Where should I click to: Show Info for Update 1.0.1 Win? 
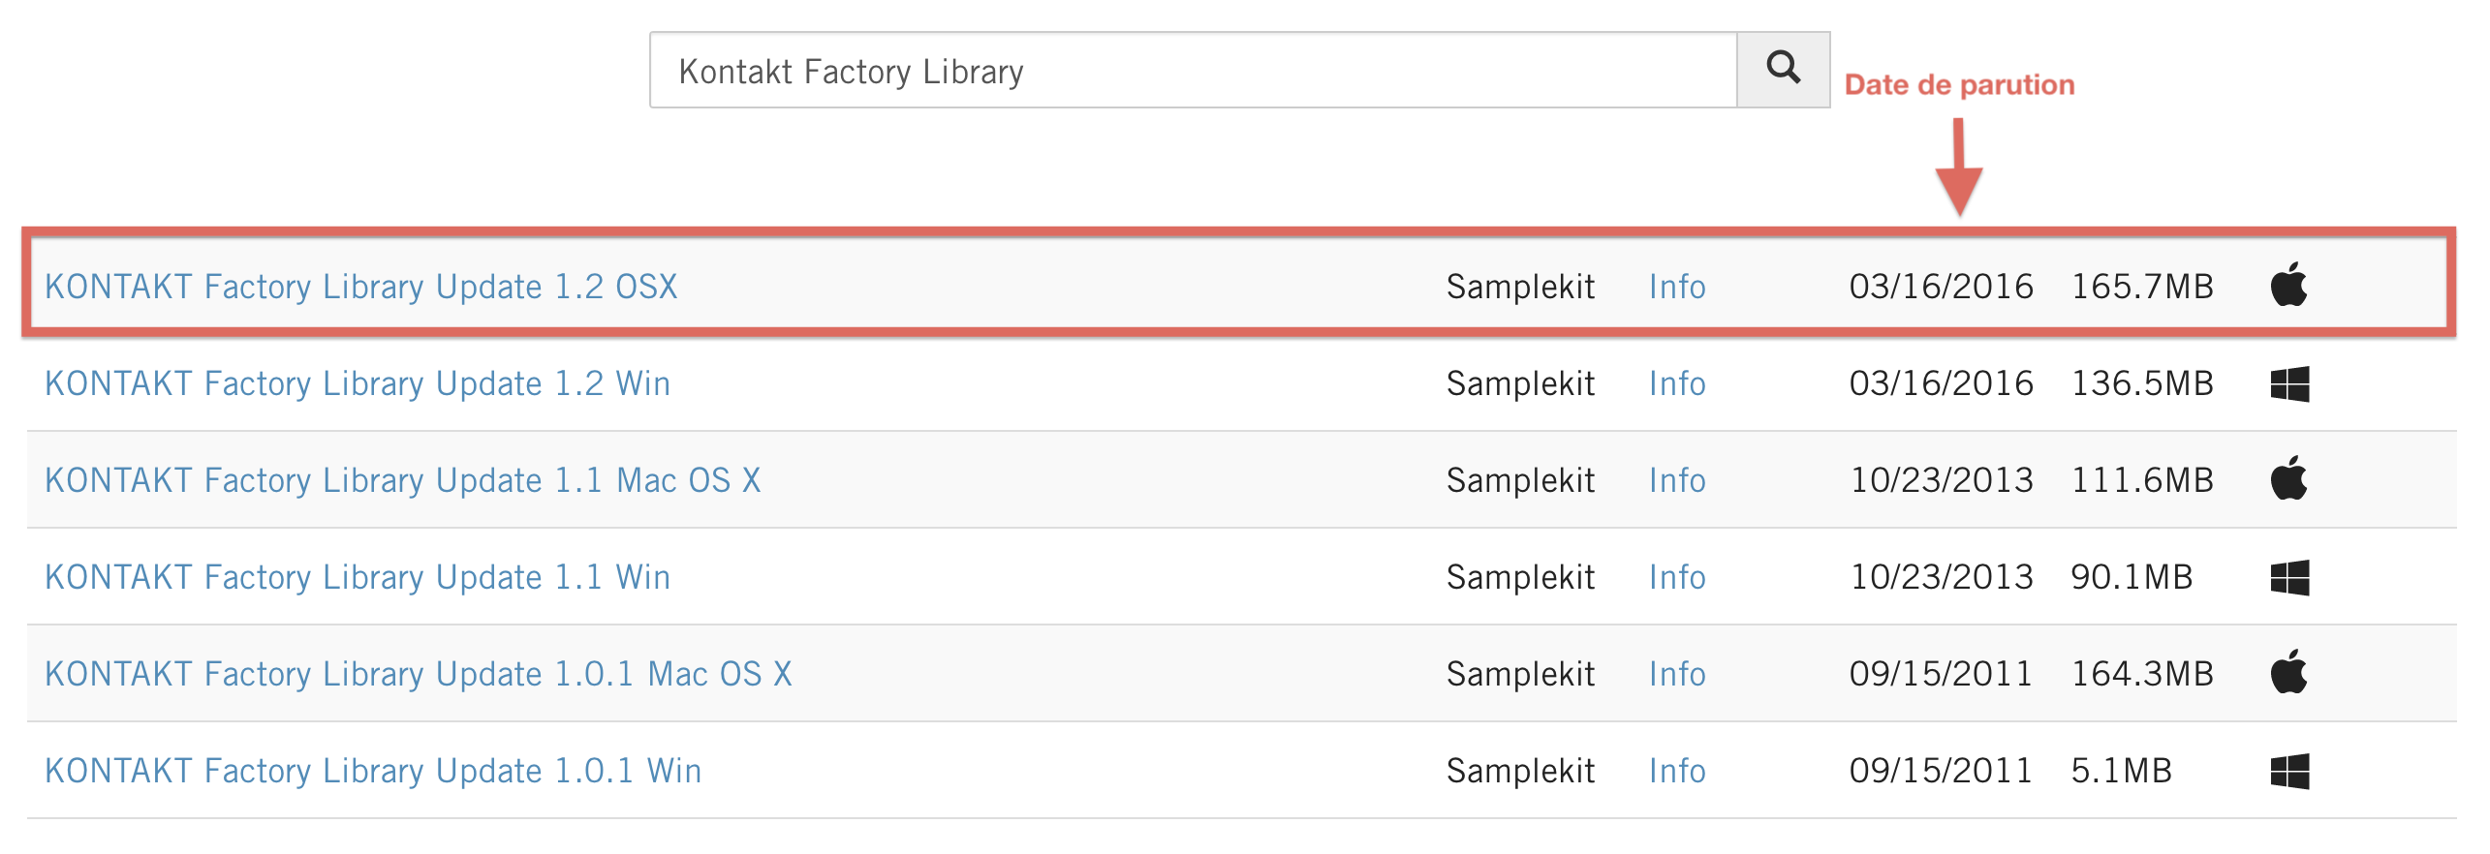[1677, 771]
